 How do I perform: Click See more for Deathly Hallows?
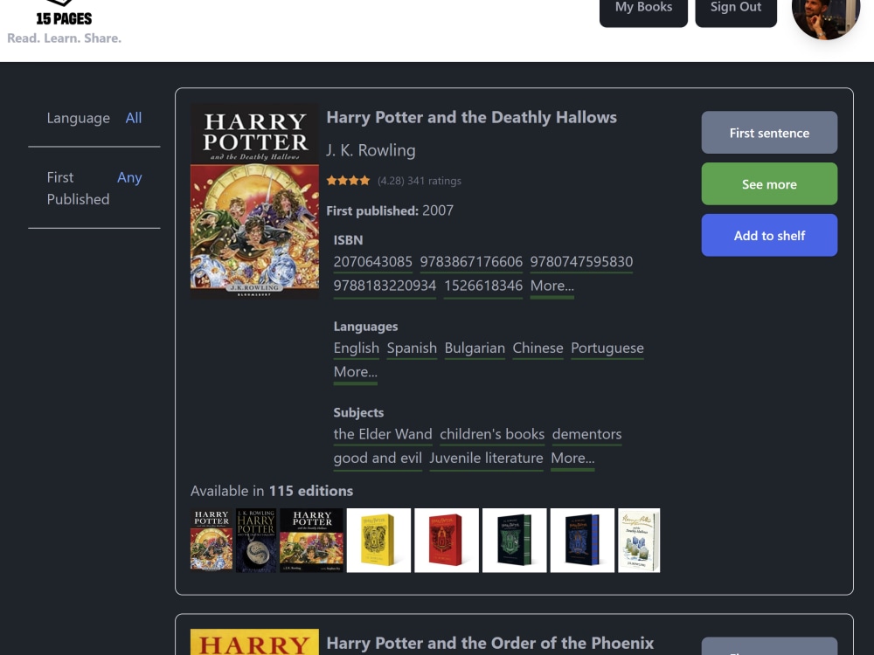(769, 184)
